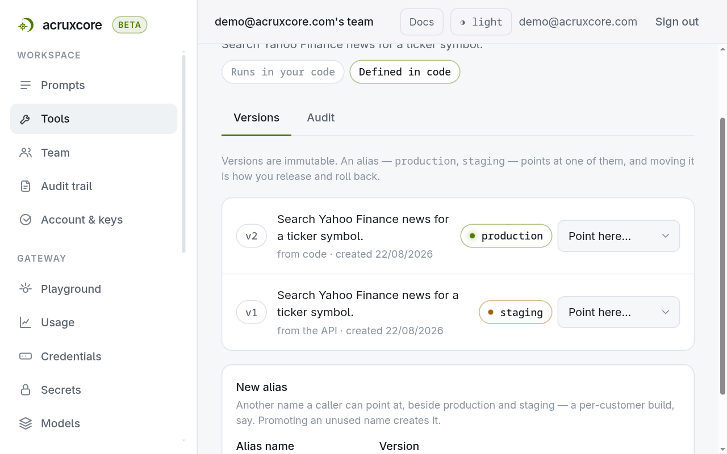The width and height of the screenshot is (727, 454).
Task: Click the New alias heading
Action: [x=262, y=387]
